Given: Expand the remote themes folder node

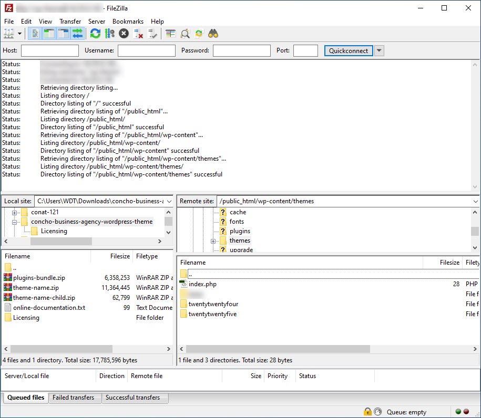Looking at the screenshot, I should [213, 241].
